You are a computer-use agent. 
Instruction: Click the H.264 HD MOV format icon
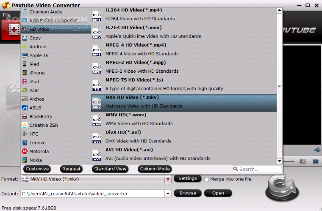[97, 33]
